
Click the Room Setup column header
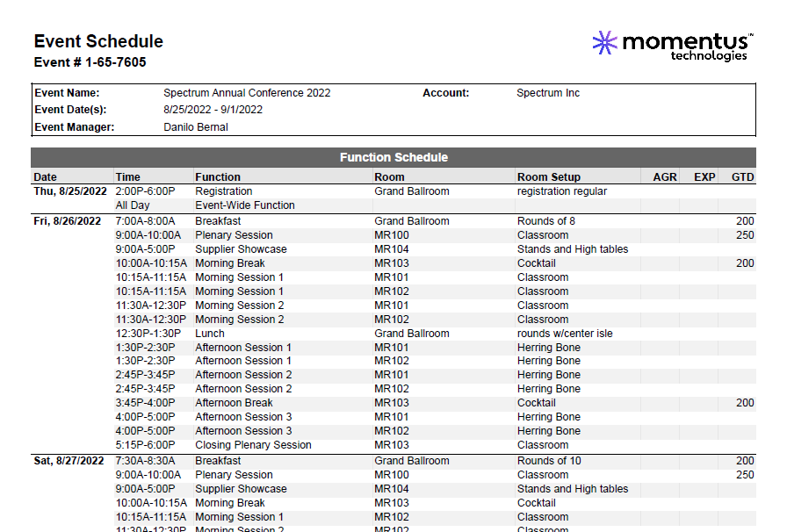tap(549, 176)
